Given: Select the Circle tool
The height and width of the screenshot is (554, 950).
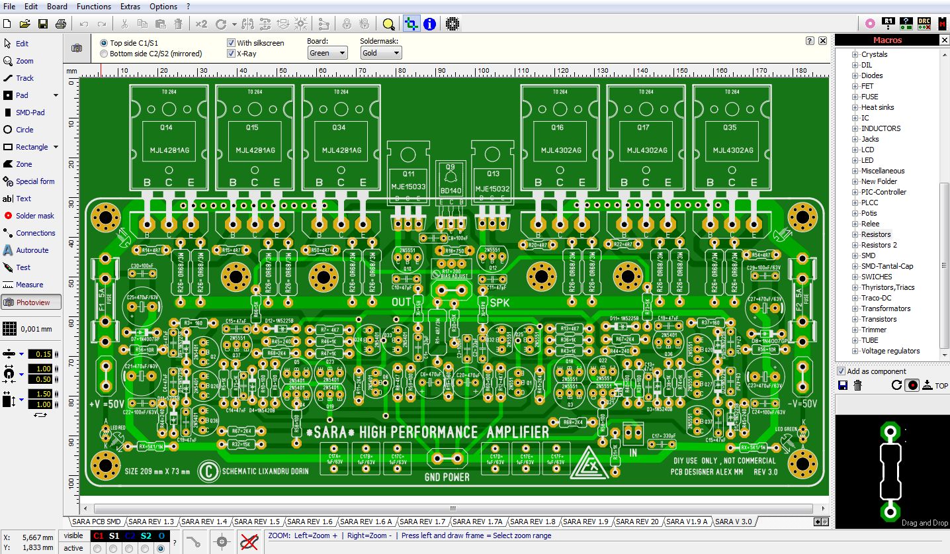Looking at the screenshot, I should (x=19, y=130).
